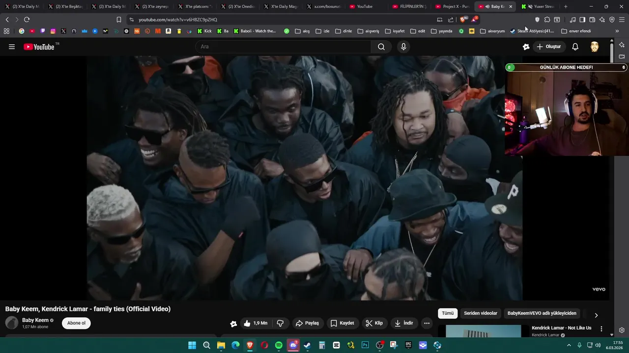
Task: Open Discord from the taskbar
Action: pyautogui.click(x=293, y=345)
